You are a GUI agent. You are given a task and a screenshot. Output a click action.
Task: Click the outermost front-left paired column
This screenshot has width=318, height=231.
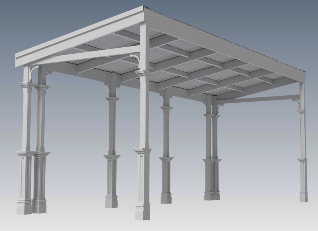[26, 119]
